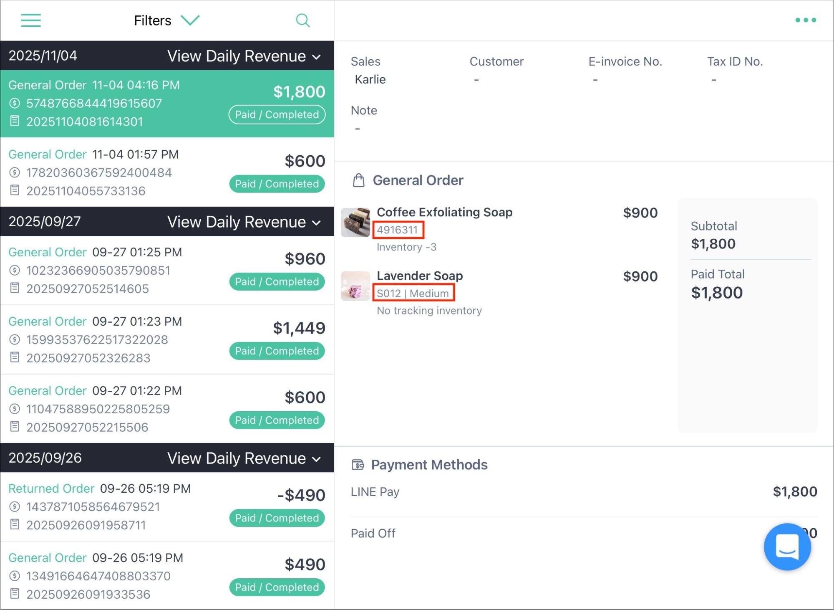834x610 pixels.
Task: Expand View Daily Revenue for 2025/09/26
Action: (244, 458)
